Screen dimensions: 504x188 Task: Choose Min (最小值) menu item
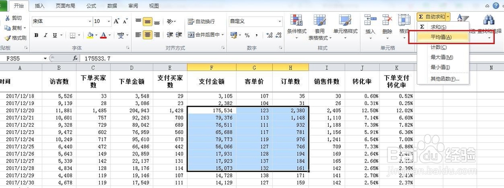[x=443, y=67]
